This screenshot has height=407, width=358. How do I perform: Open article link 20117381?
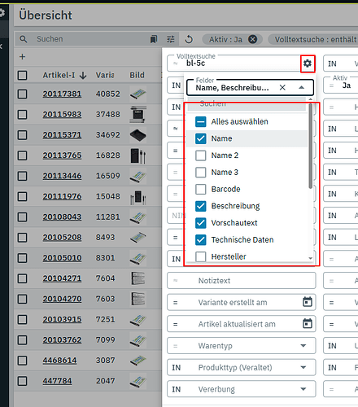[62, 94]
